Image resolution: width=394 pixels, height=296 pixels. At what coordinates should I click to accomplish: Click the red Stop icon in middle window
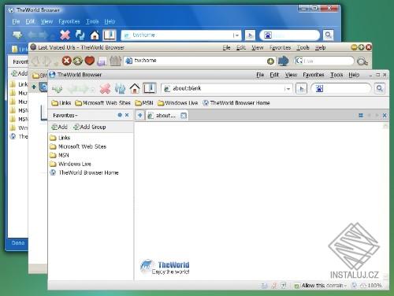(x=66, y=61)
